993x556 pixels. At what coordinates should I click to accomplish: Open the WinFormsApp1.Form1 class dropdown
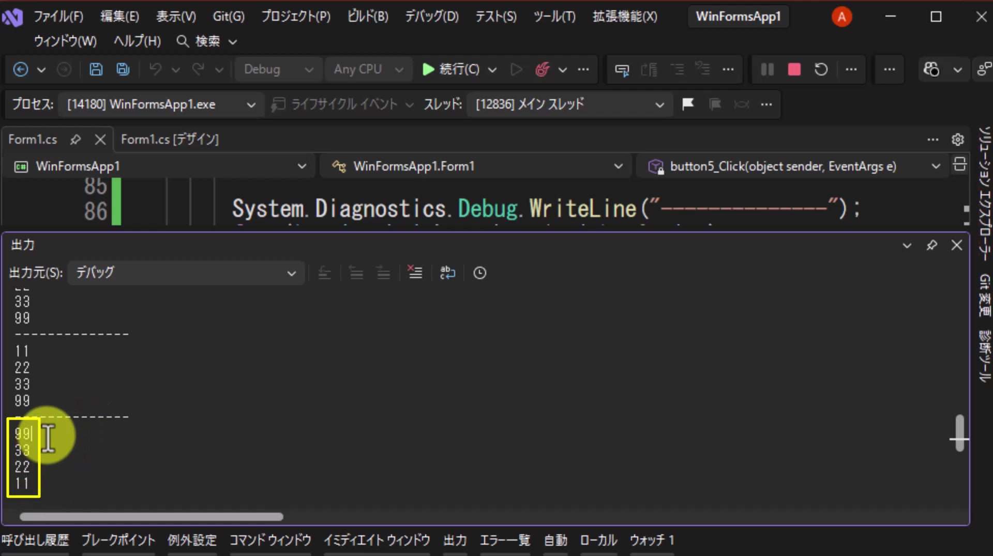(476, 166)
